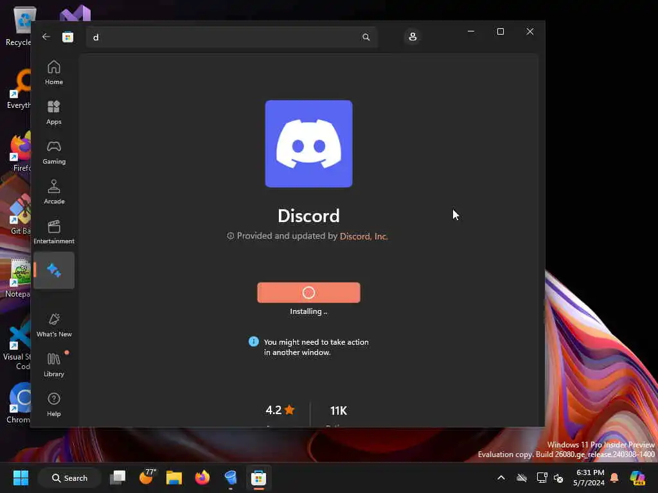This screenshot has height=493, width=658.
Task: Click the Installing status text
Action: click(309, 311)
